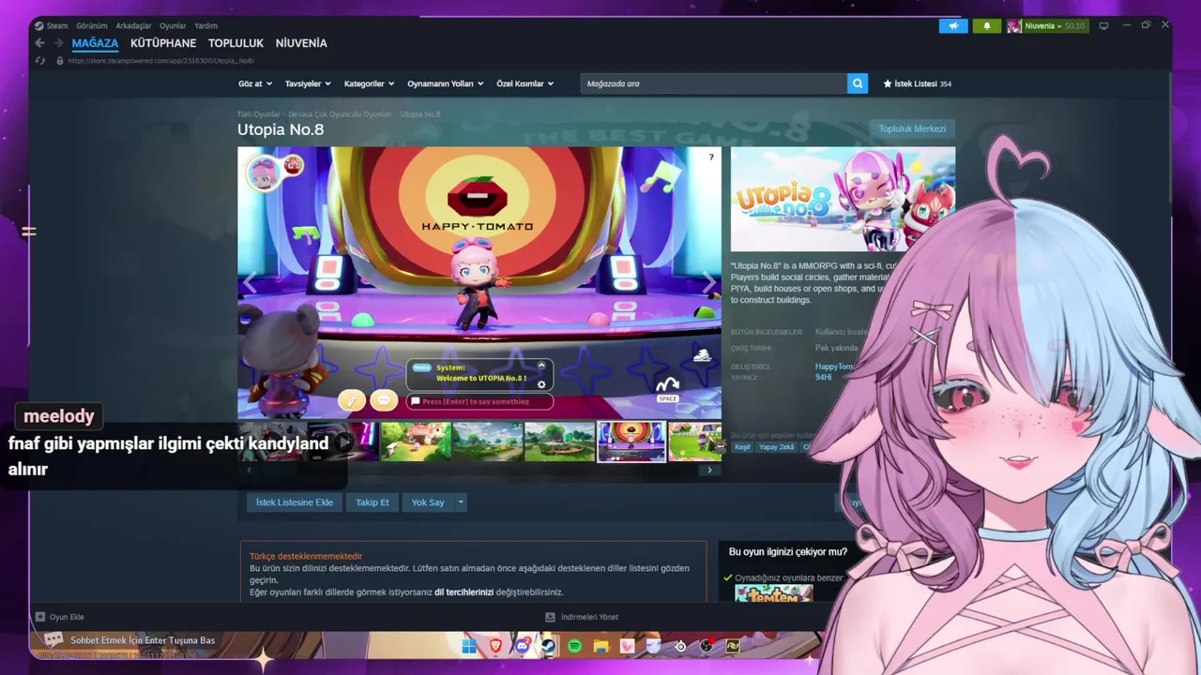Viewport: 1201px width, 675px height.
Task: Click the Steam back navigation arrow
Action: pos(39,43)
